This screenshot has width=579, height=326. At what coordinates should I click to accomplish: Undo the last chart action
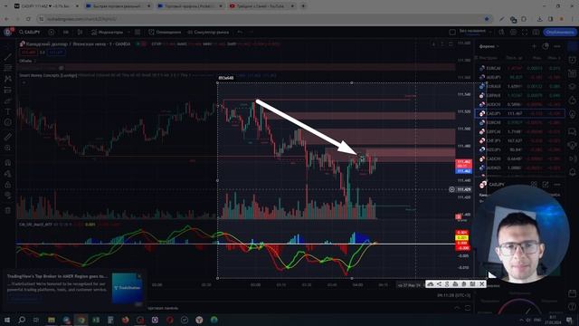[240, 33]
